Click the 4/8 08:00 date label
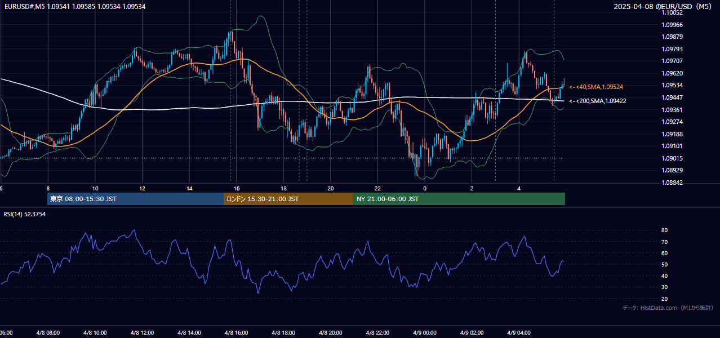The width and height of the screenshot is (720, 338). pyautogui.click(x=48, y=333)
